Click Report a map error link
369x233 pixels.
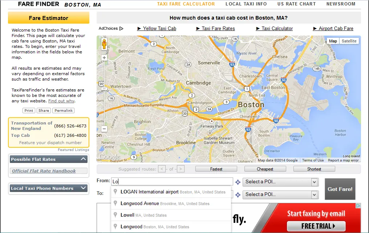343,160
